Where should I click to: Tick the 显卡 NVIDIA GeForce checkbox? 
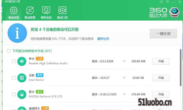click(14, 95)
